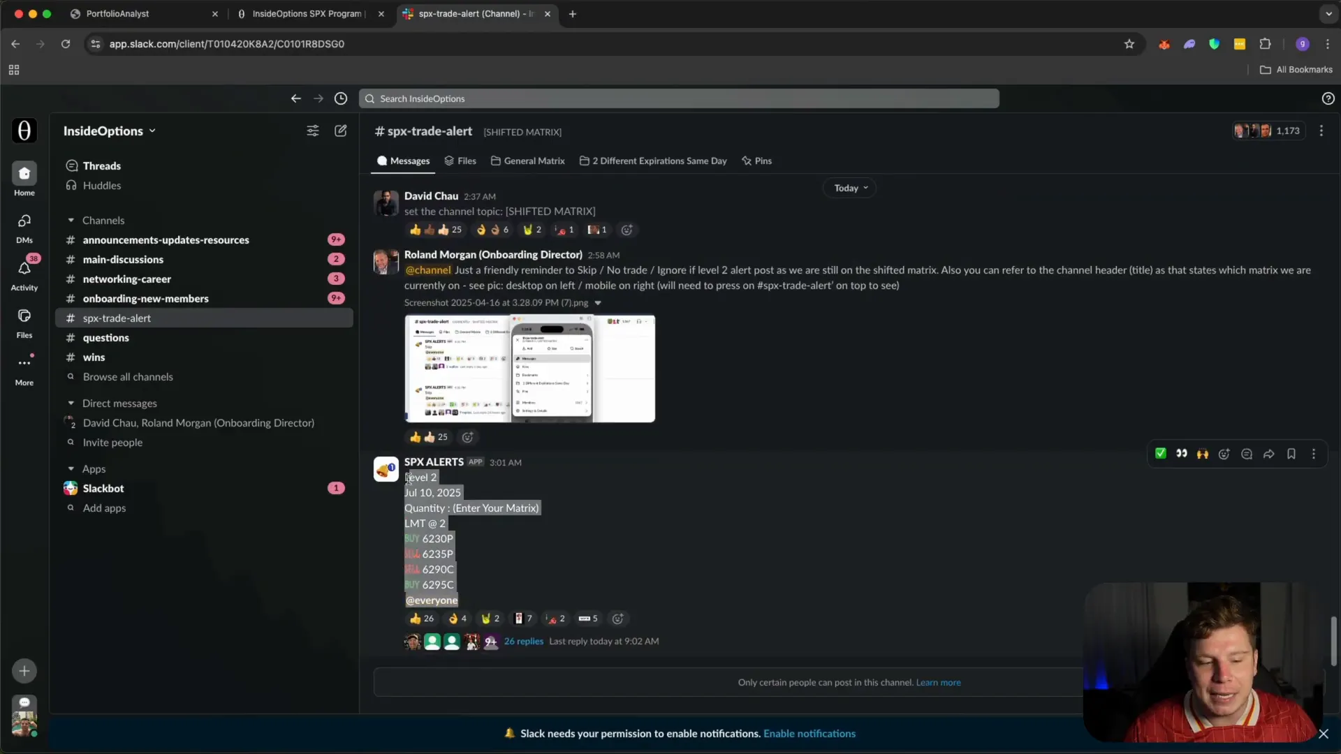The height and width of the screenshot is (754, 1341).
Task: Add reaction to SPX ALERTS message row
Action: pyautogui.click(x=618, y=619)
